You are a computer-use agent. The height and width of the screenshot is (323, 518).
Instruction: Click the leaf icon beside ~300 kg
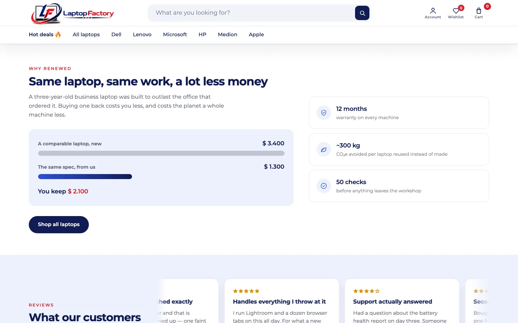324,149
